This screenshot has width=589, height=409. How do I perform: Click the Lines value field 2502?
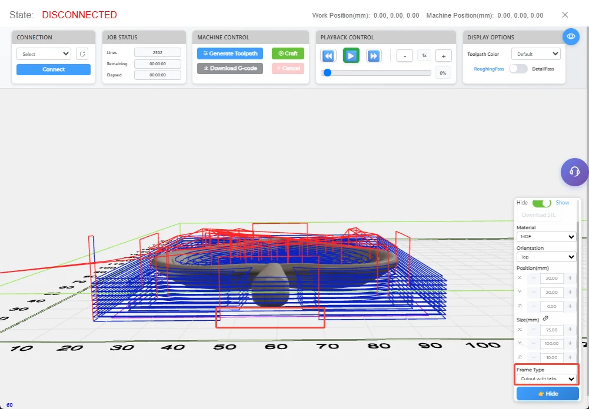point(157,52)
